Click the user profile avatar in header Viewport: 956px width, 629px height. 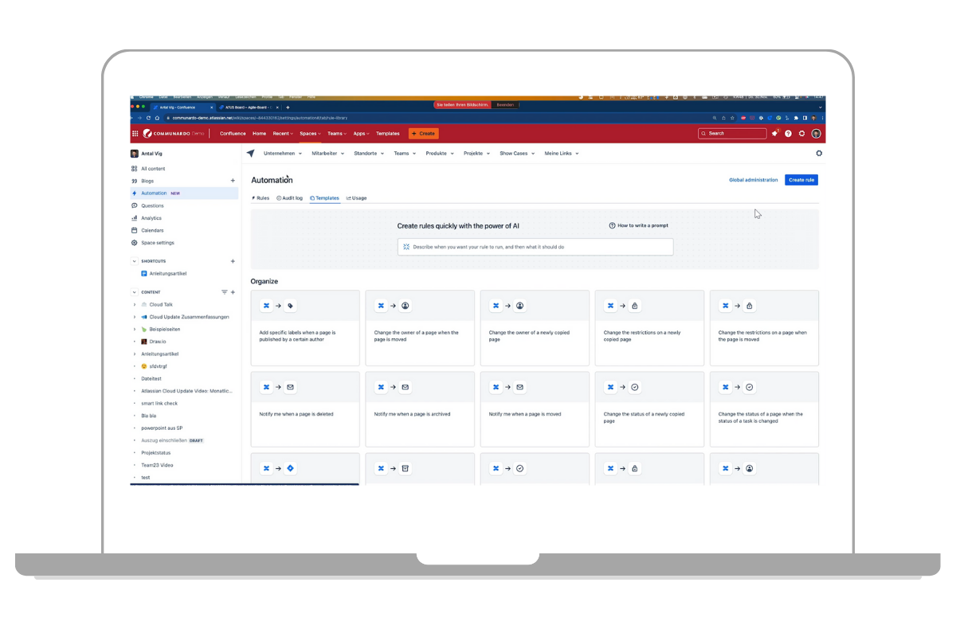coord(816,134)
